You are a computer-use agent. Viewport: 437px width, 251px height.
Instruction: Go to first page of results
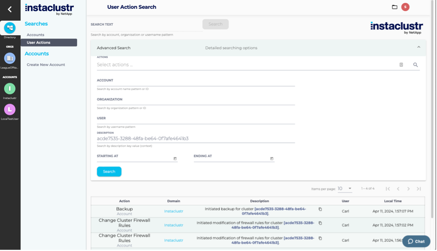(388, 189)
